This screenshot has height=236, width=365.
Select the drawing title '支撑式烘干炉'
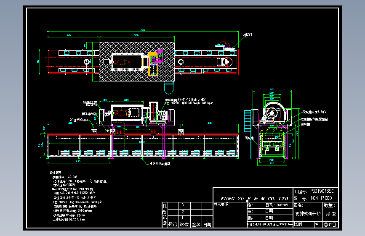(308, 214)
